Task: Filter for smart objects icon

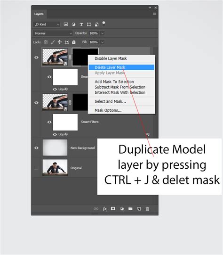Action: pos(96,25)
